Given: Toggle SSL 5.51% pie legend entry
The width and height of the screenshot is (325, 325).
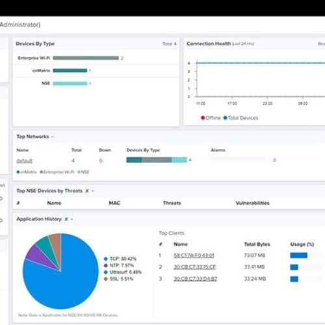Looking at the screenshot, I should point(118,279).
